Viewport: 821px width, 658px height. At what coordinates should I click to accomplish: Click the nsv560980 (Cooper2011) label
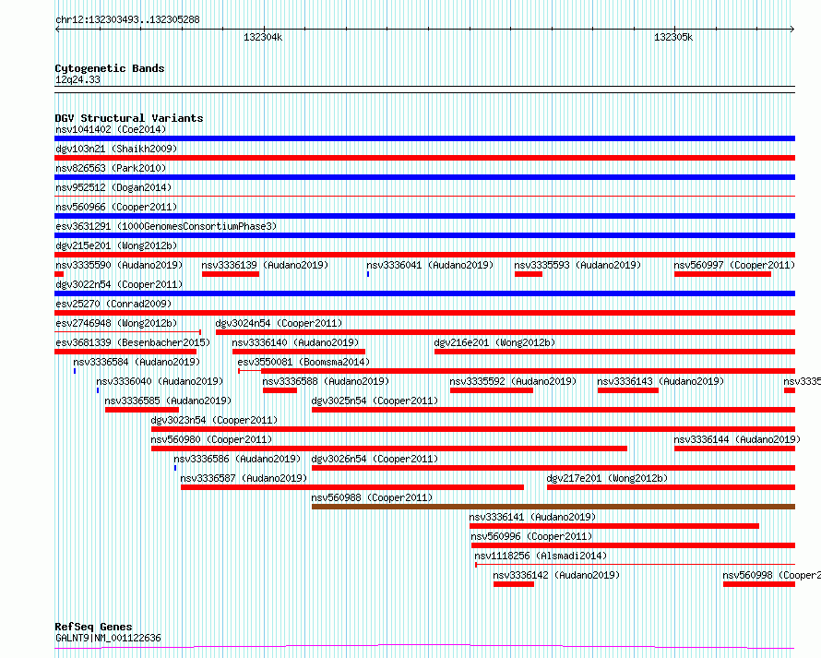[x=211, y=439]
